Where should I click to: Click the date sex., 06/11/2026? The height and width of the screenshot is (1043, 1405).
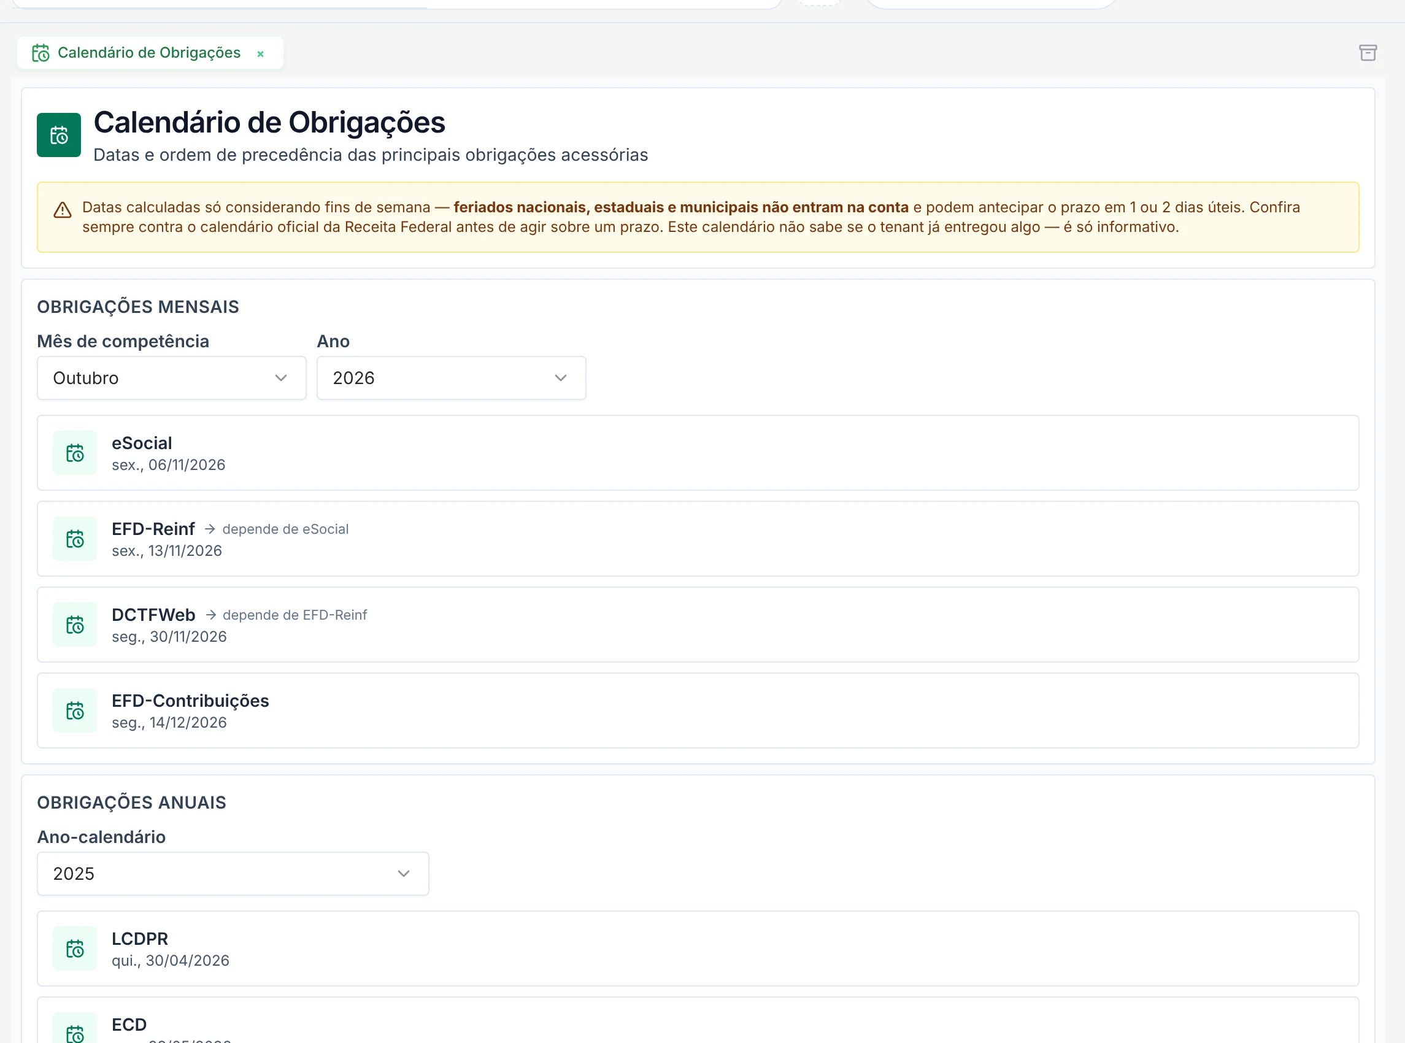coord(169,465)
